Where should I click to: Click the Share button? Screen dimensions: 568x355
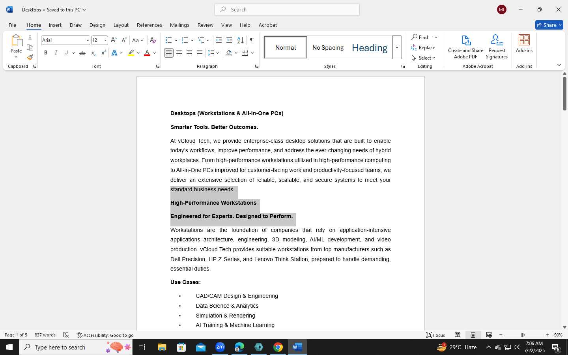549,25
